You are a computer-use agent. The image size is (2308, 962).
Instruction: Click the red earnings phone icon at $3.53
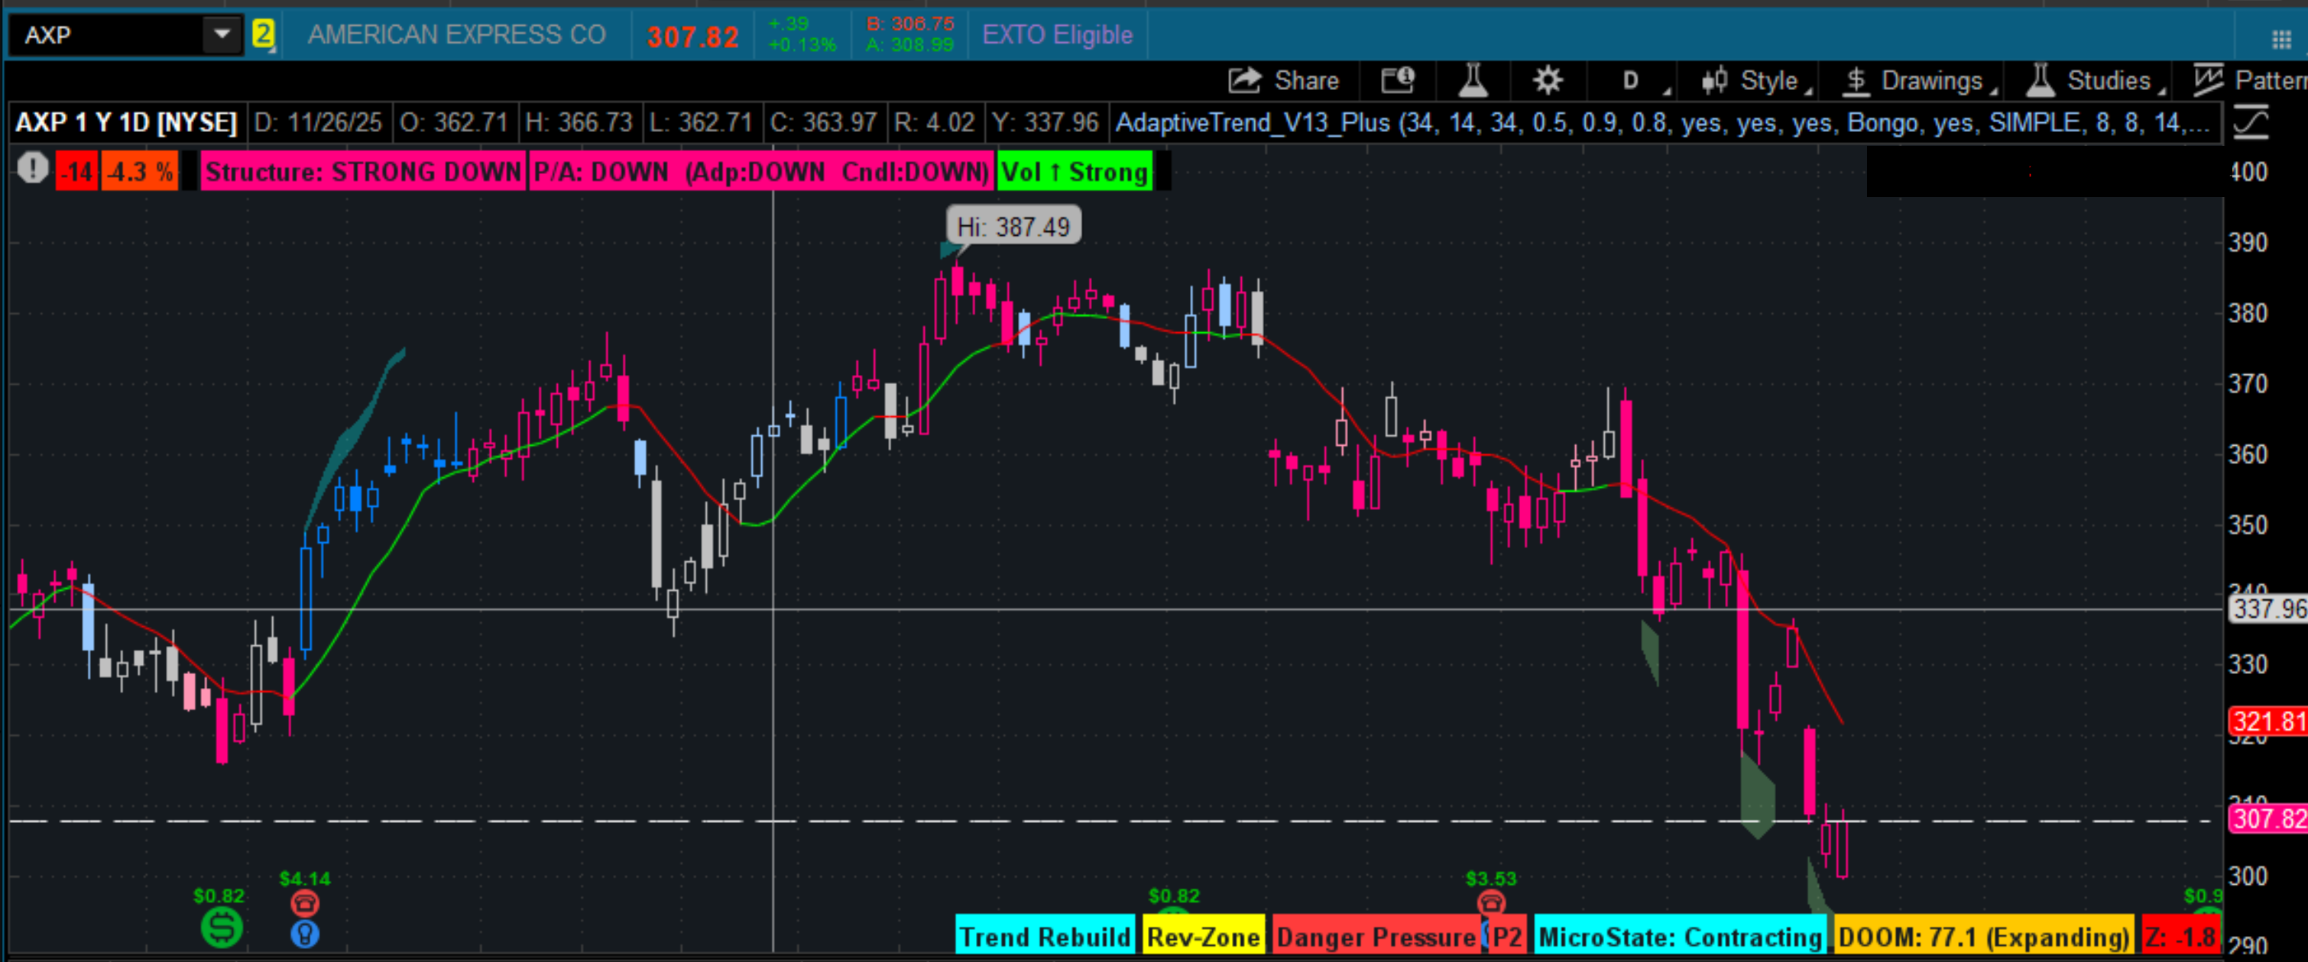coord(1491,901)
